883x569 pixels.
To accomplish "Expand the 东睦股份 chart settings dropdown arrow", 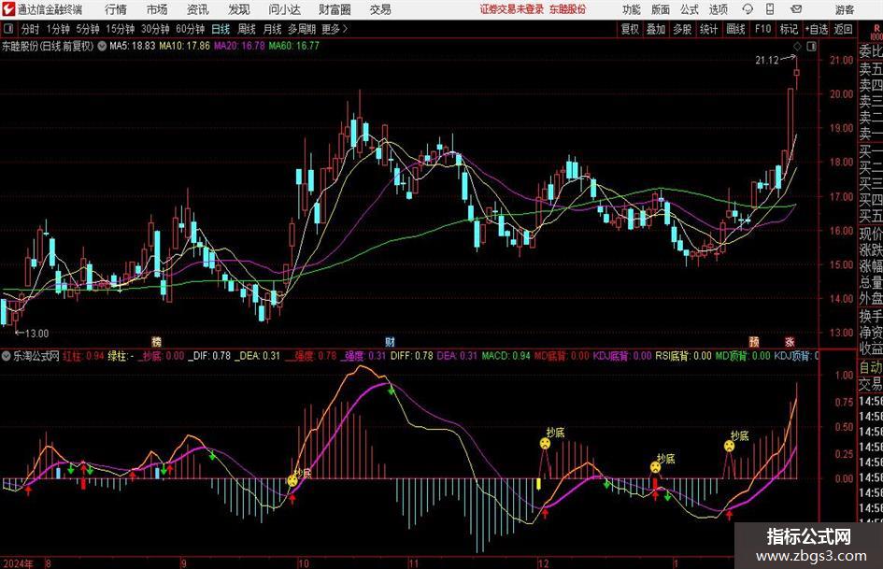I will coord(102,46).
